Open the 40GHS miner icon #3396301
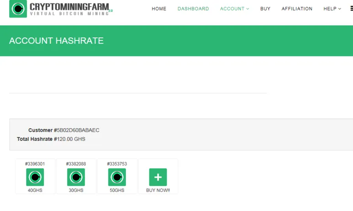The width and height of the screenshot is (353, 211). click(x=35, y=177)
